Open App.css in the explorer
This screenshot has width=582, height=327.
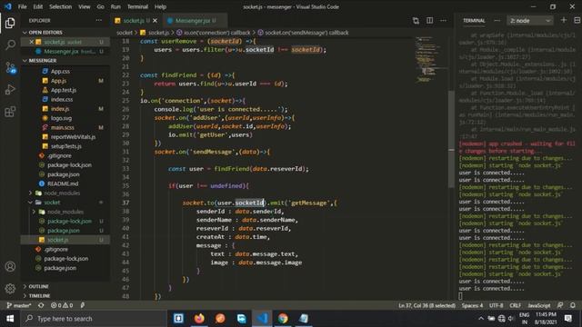(x=60, y=71)
